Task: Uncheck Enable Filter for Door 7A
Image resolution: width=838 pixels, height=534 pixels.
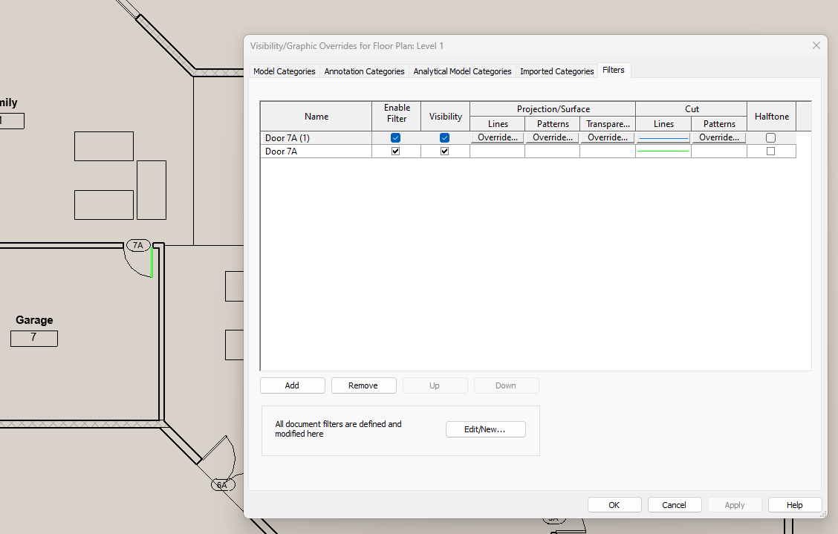Action: pyautogui.click(x=395, y=151)
